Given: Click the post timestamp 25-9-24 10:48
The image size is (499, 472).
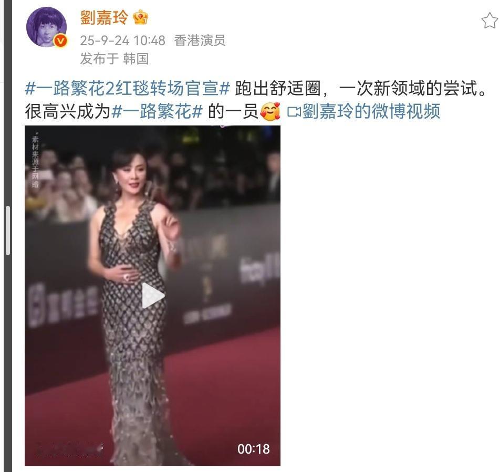Looking at the screenshot, I should pyautogui.click(x=122, y=40).
